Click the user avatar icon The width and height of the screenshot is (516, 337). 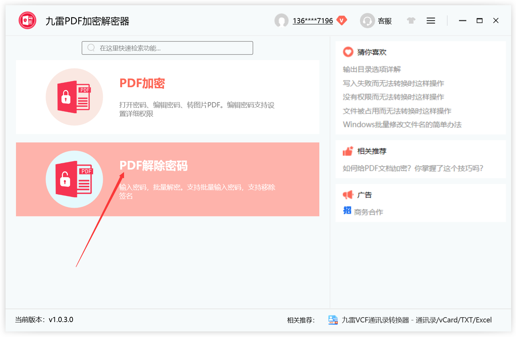(281, 21)
